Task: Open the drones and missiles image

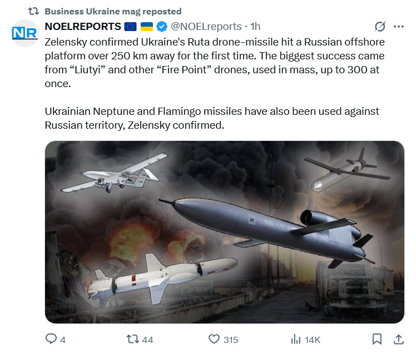Action: tap(224, 232)
